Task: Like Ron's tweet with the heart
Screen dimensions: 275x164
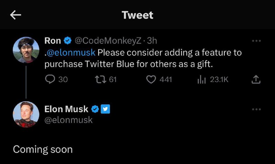Action: 151,79
